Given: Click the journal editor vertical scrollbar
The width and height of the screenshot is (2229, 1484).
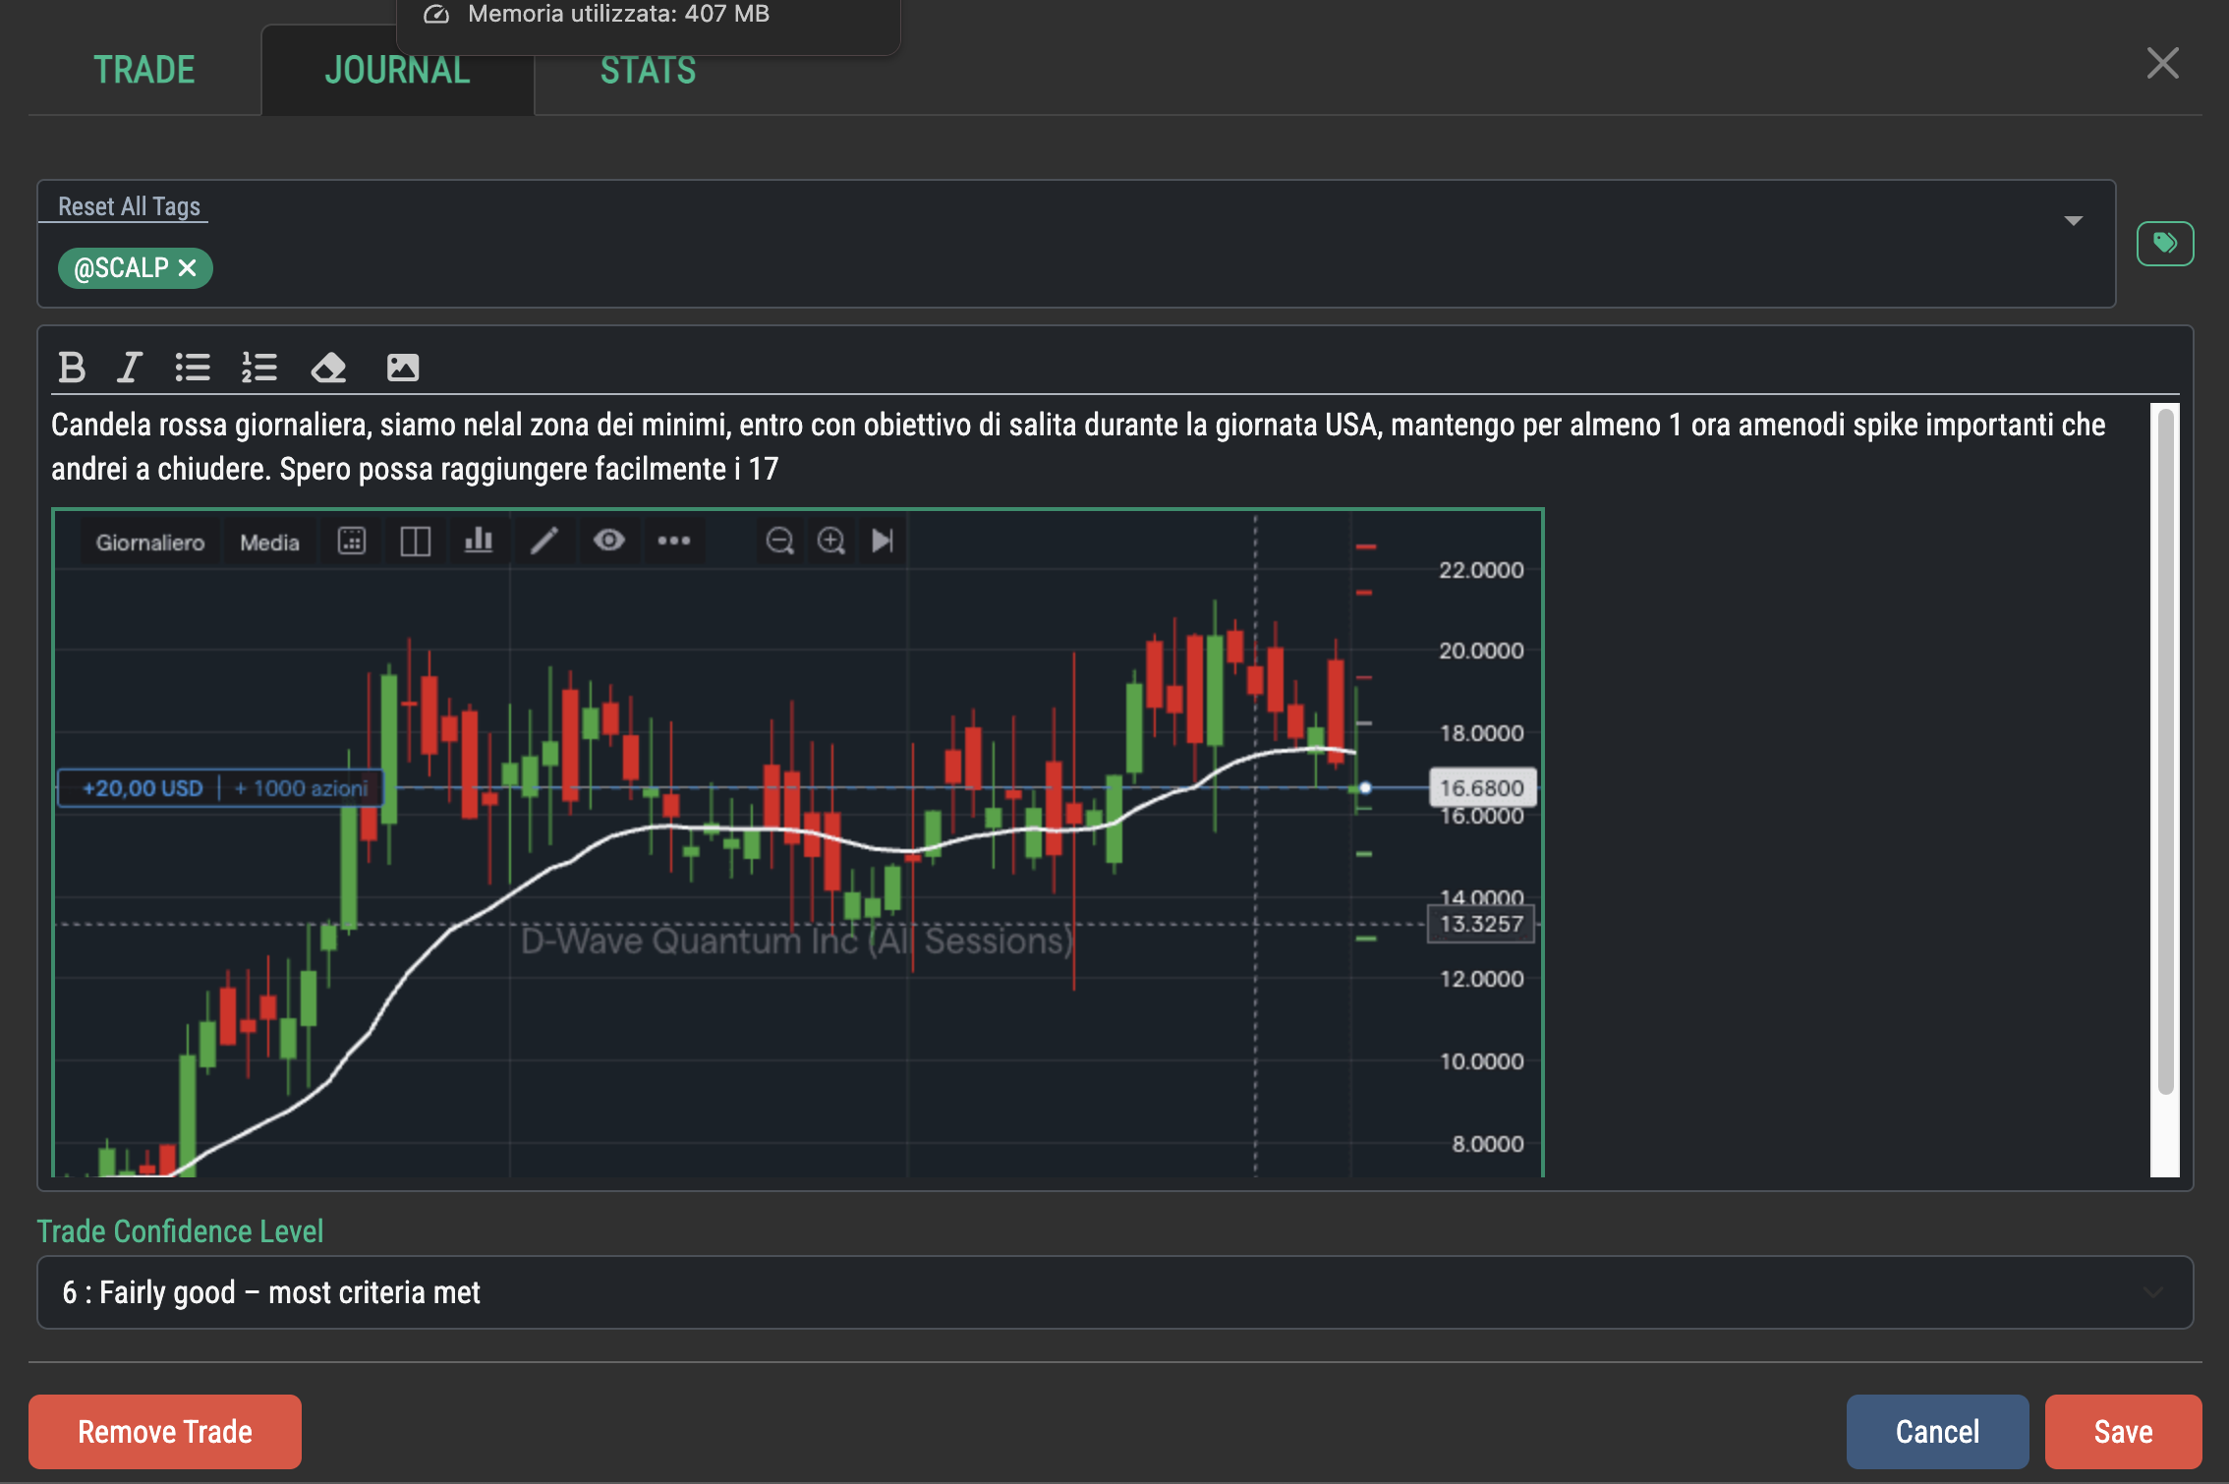Looking at the screenshot, I should pos(2165,752).
